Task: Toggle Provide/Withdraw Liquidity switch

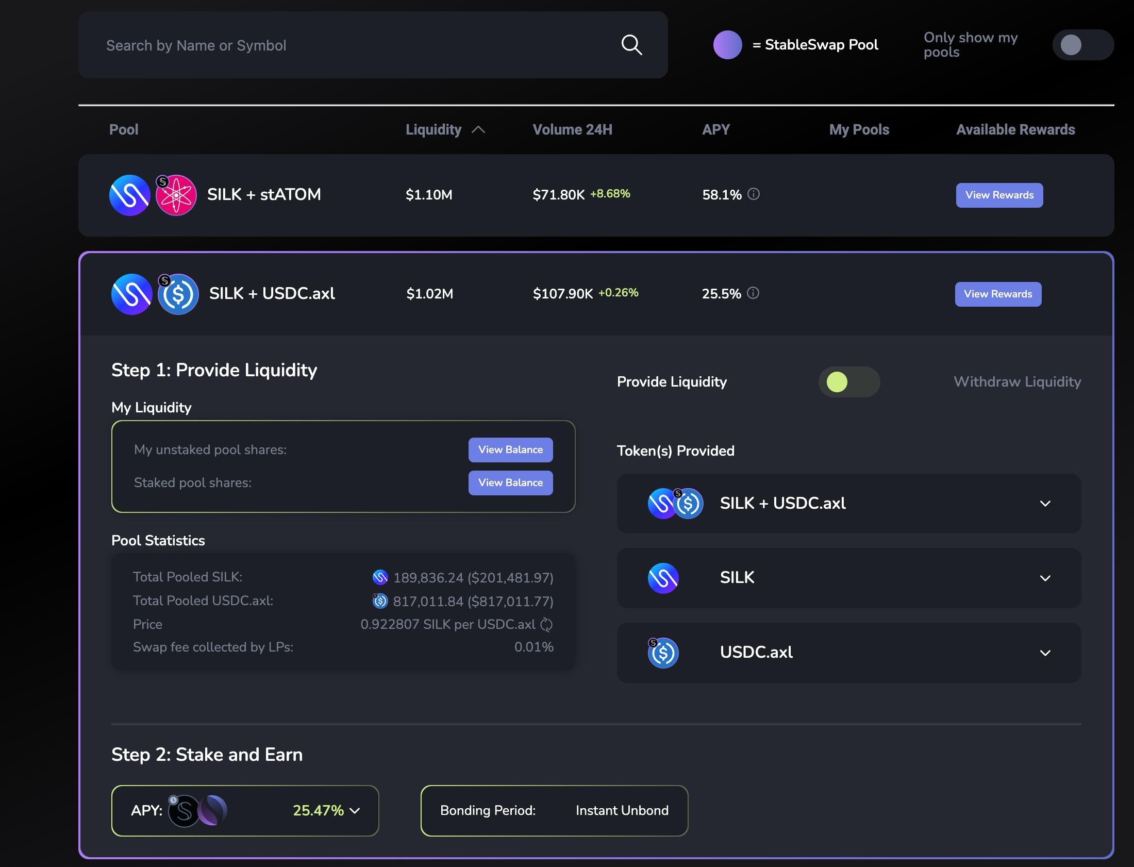Action: [x=848, y=382]
